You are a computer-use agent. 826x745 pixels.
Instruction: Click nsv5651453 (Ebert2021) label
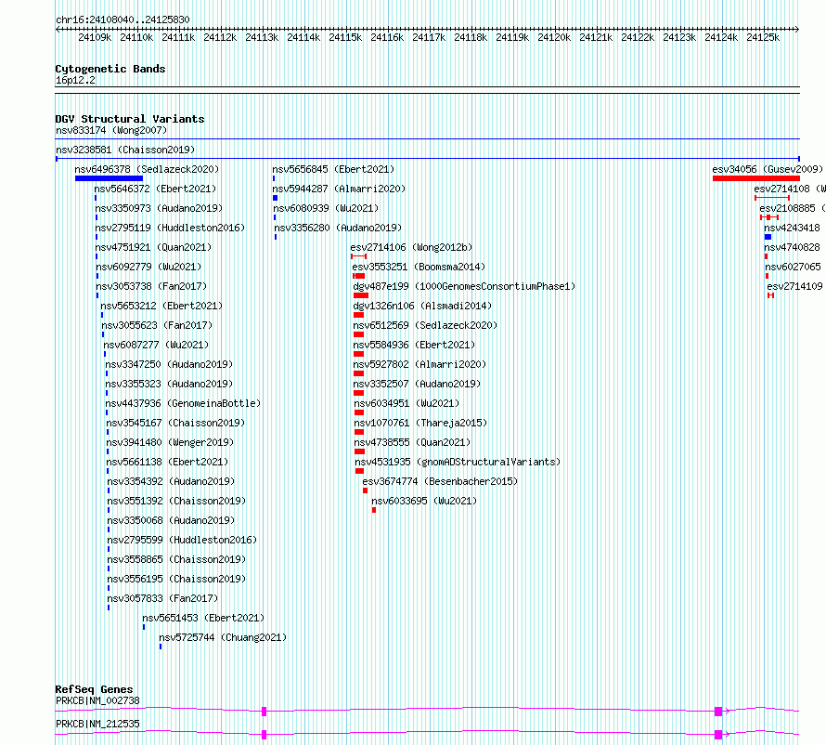pos(203,618)
